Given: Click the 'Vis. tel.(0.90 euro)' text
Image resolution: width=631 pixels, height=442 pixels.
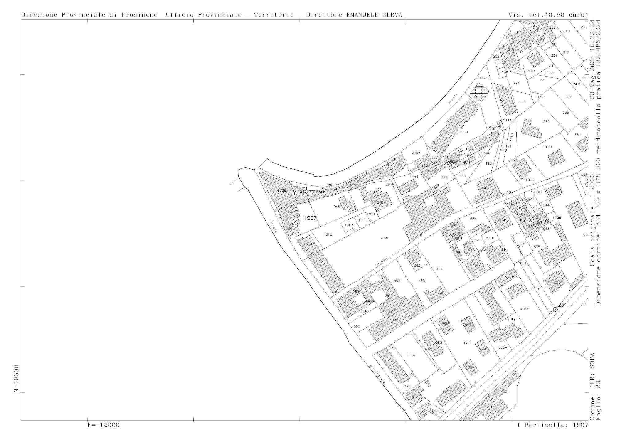Looking at the screenshot, I should pos(548,15).
